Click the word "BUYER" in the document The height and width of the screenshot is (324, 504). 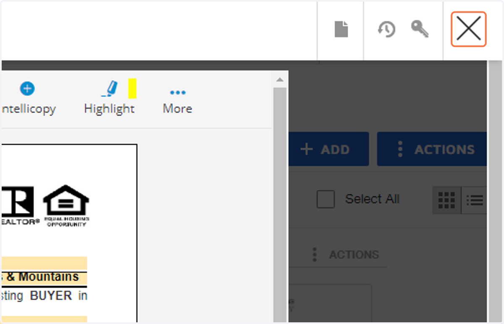coord(51,295)
